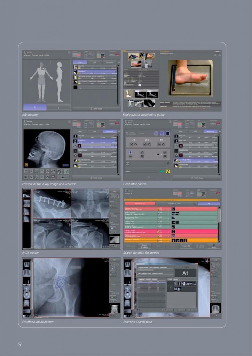Click the magnifier tool below skull X-ray preview
Screen dimensions: 252x356
click(31, 171)
